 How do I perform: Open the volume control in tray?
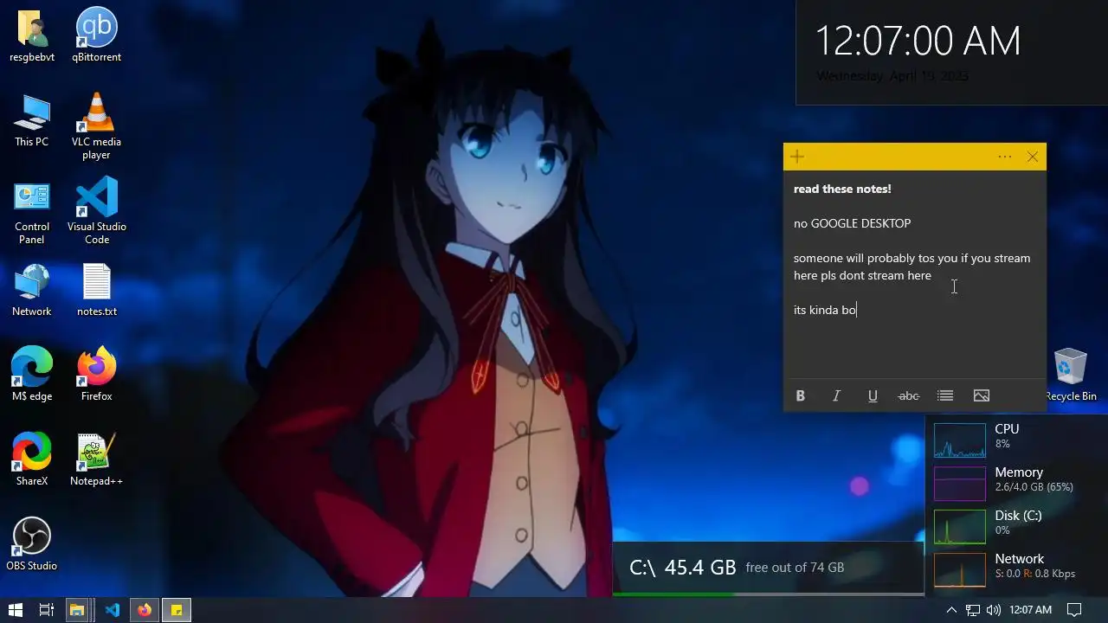[x=993, y=610]
